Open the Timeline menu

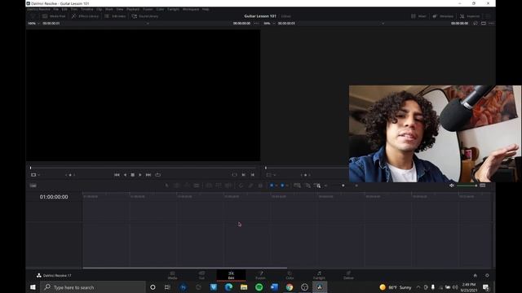point(87,9)
